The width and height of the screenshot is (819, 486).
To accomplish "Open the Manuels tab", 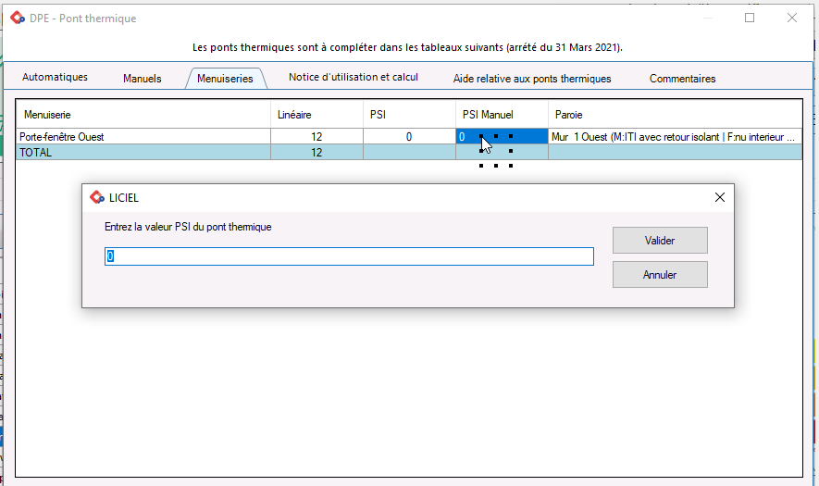I will pyautogui.click(x=142, y=79).
